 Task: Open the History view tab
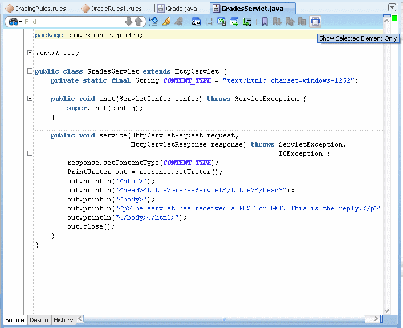63,320
